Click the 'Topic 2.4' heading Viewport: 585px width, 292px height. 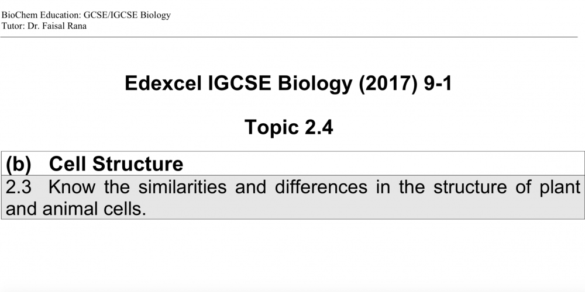point(289,127)
